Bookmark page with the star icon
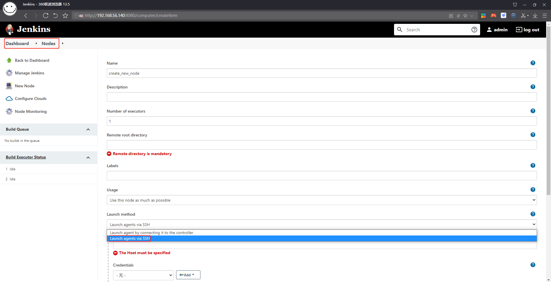 coord(65,16)
